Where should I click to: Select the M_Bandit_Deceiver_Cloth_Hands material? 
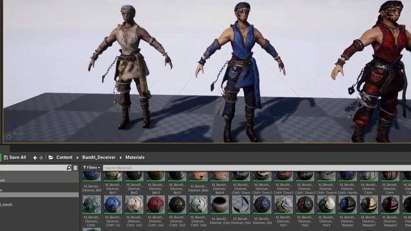347,182
